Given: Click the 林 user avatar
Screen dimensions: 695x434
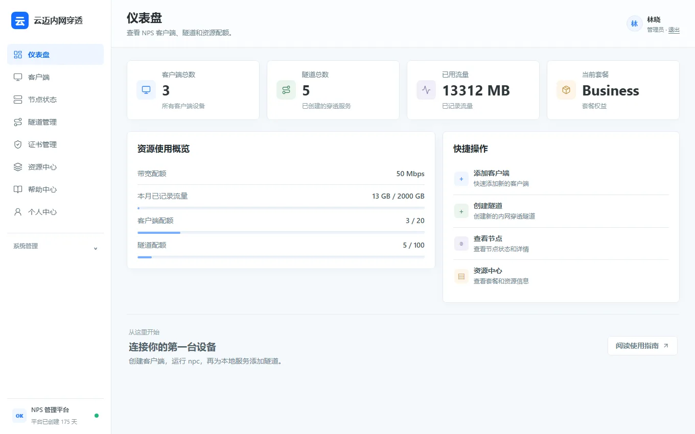Looking at the screenshot, I should 635,23.
